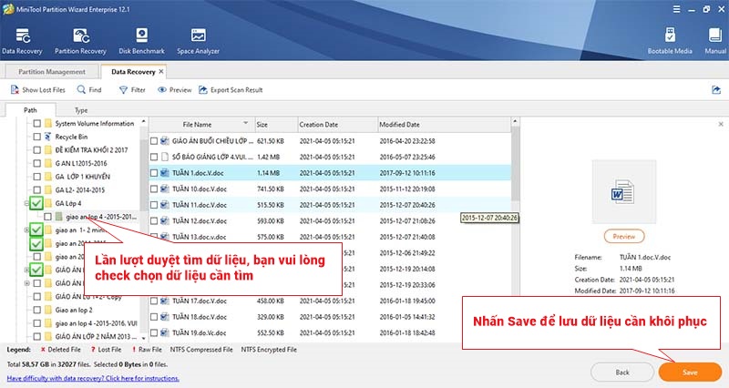Open the Filter funnel tool
729x388 pixels.
[123, 89]
